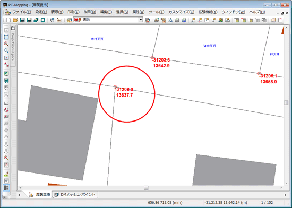Open the ファイル(F) menu
The height and width of the screenshot is (208, 292).
coord(22,12)
